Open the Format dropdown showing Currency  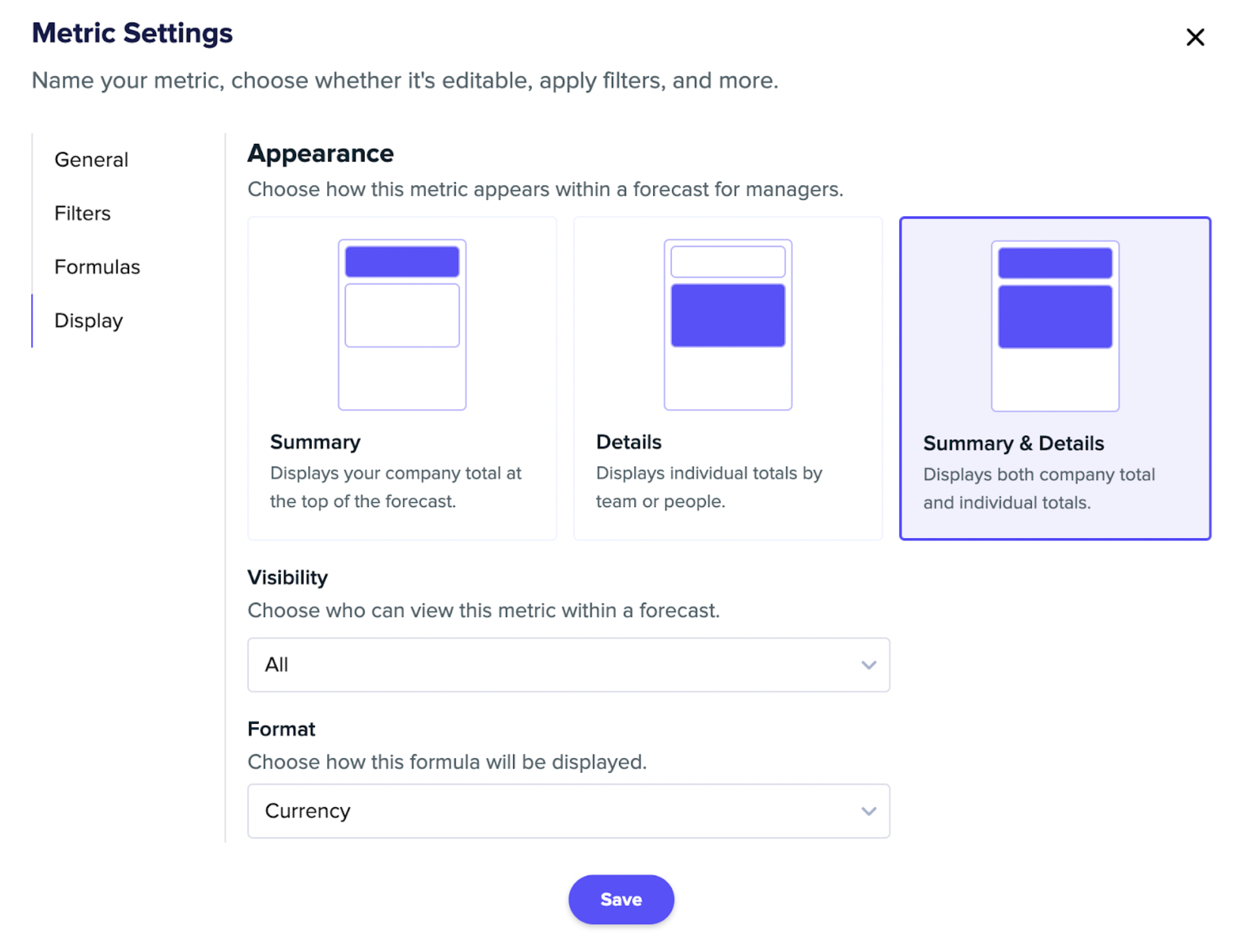click(569, 811)
